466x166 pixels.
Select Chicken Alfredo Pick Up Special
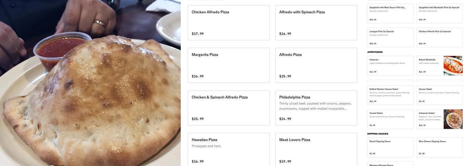tap(439, 37)
